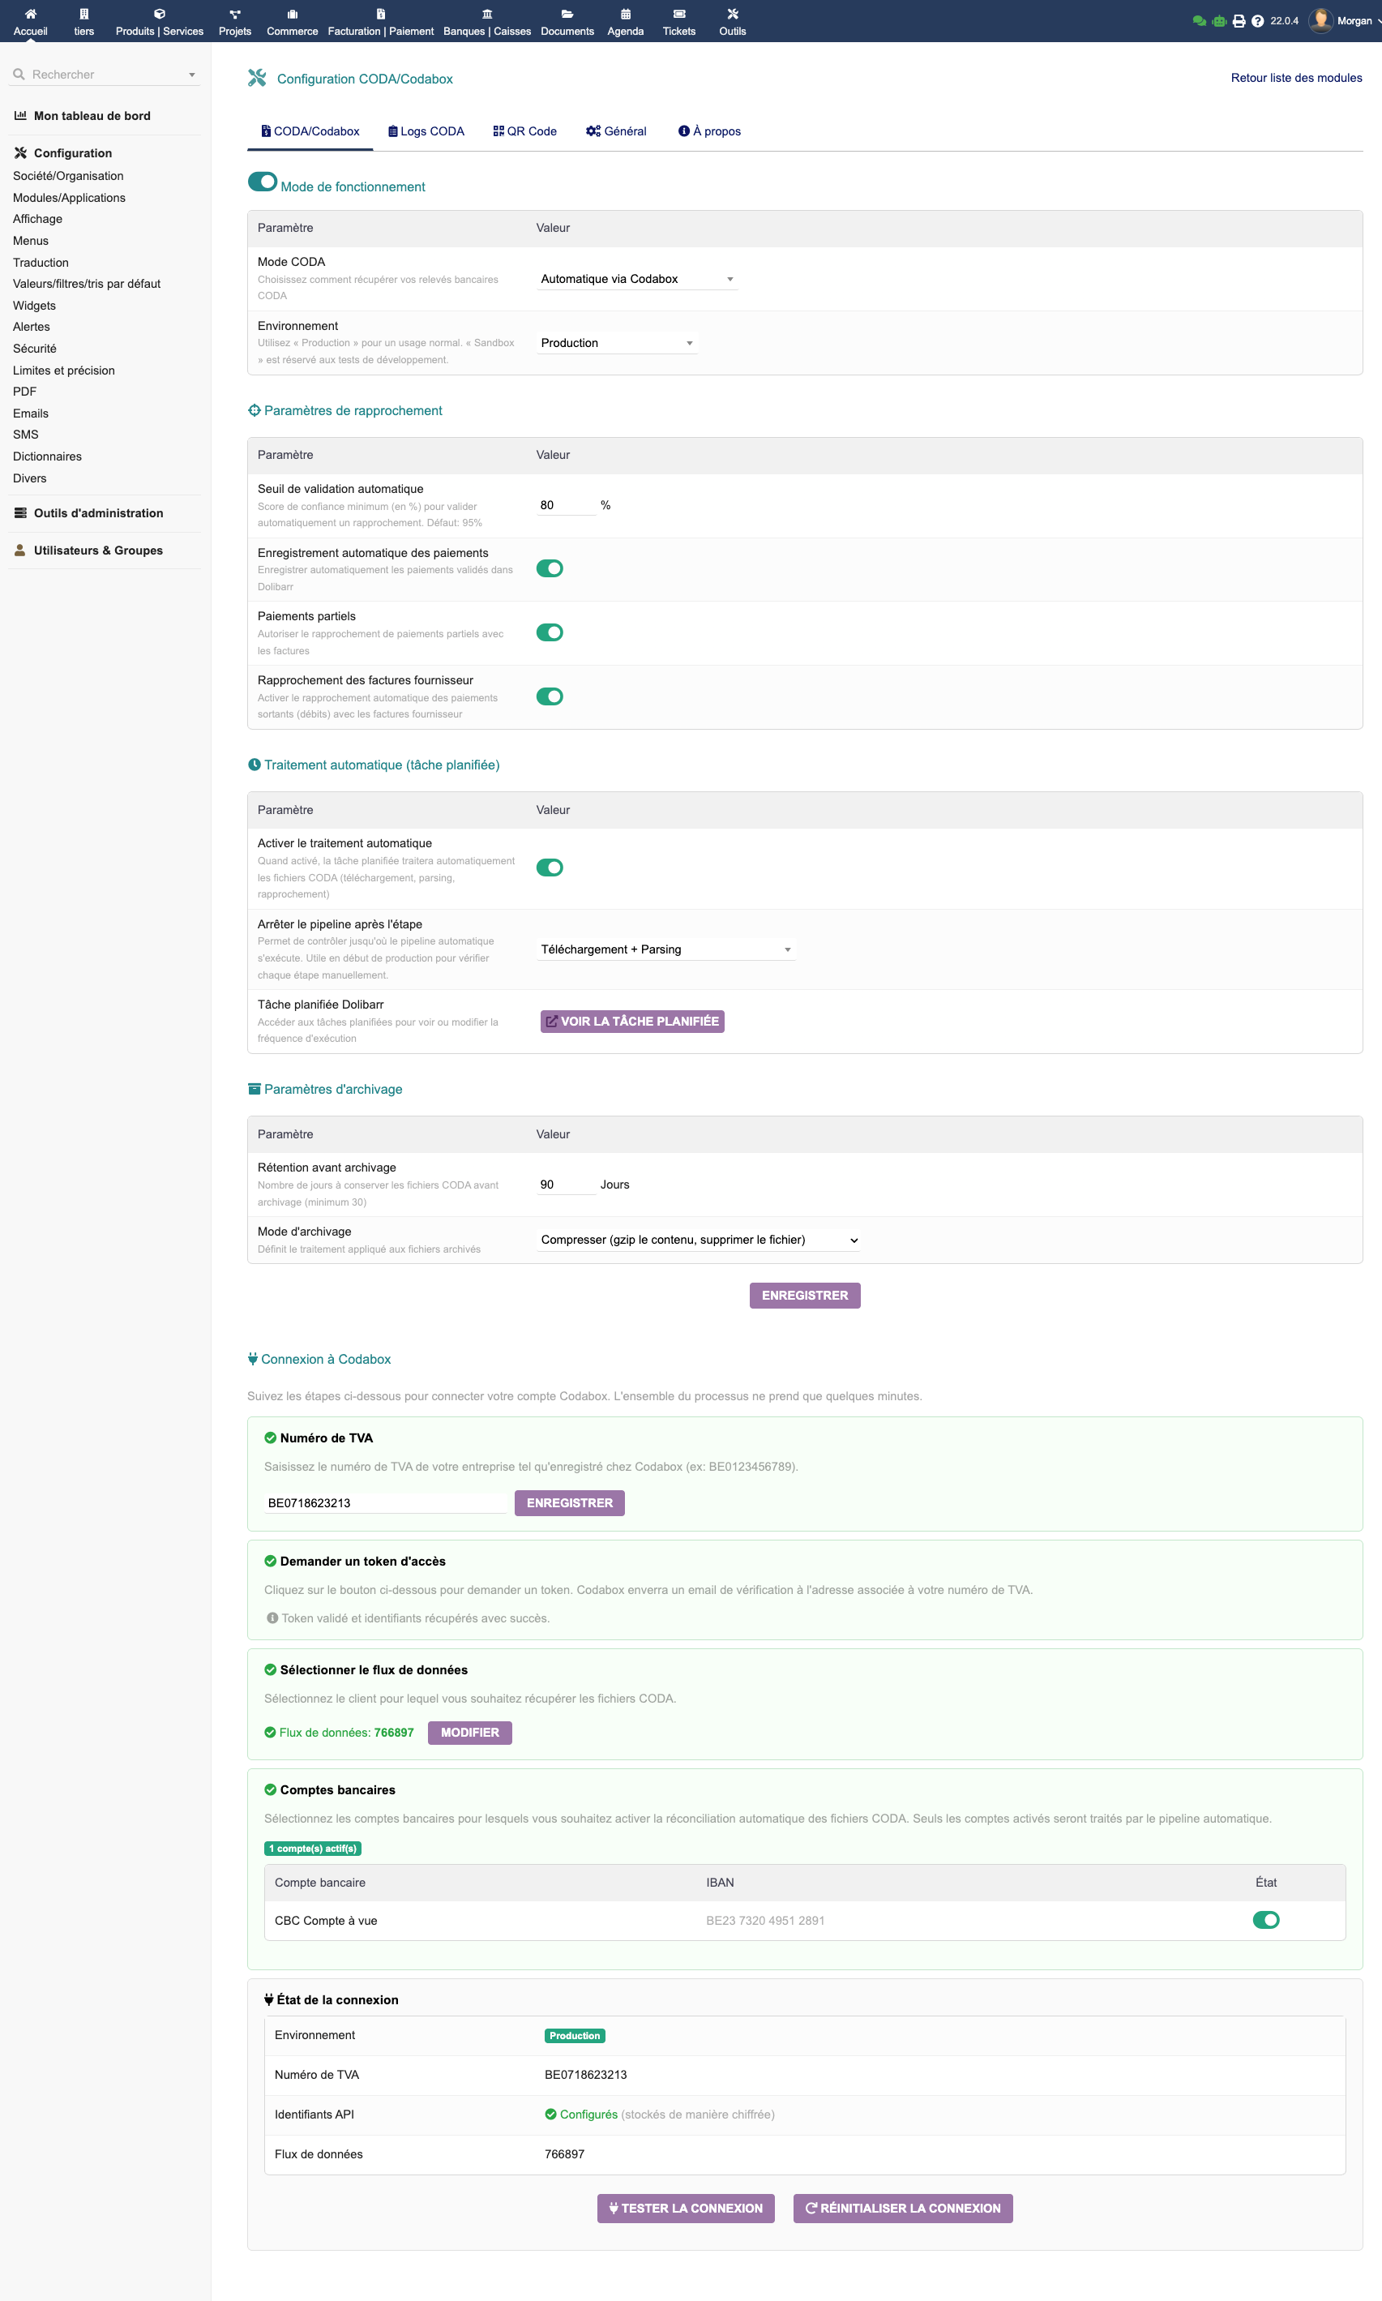Open the Outils module
1382x2301 pixels.
pos(732,20)
